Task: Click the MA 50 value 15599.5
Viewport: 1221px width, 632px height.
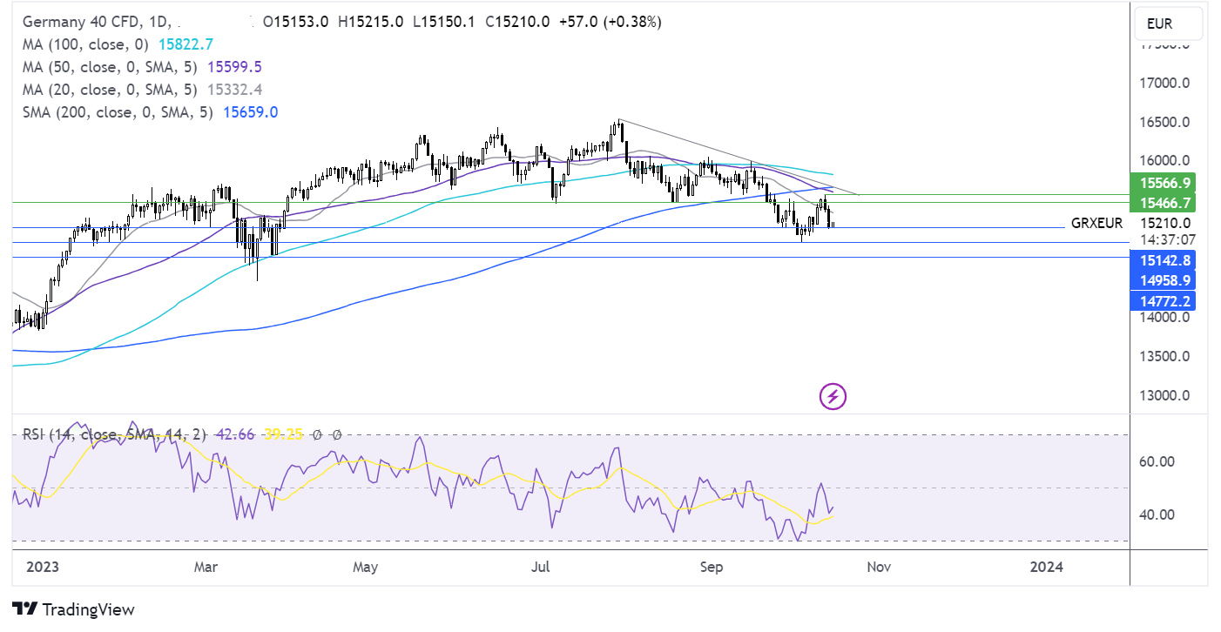Action: click(234, 66)
